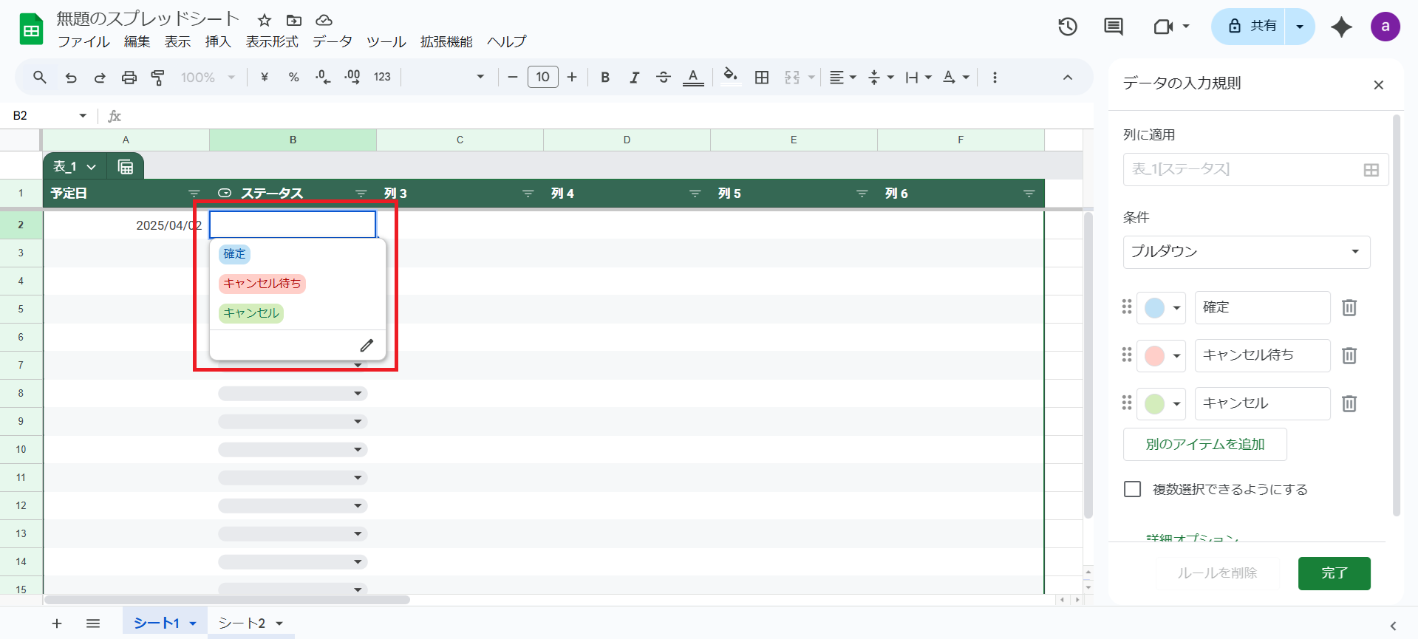The image size is (1418, 639).
Task: Open version history clock icon
Action: (x=1067, y=27)
